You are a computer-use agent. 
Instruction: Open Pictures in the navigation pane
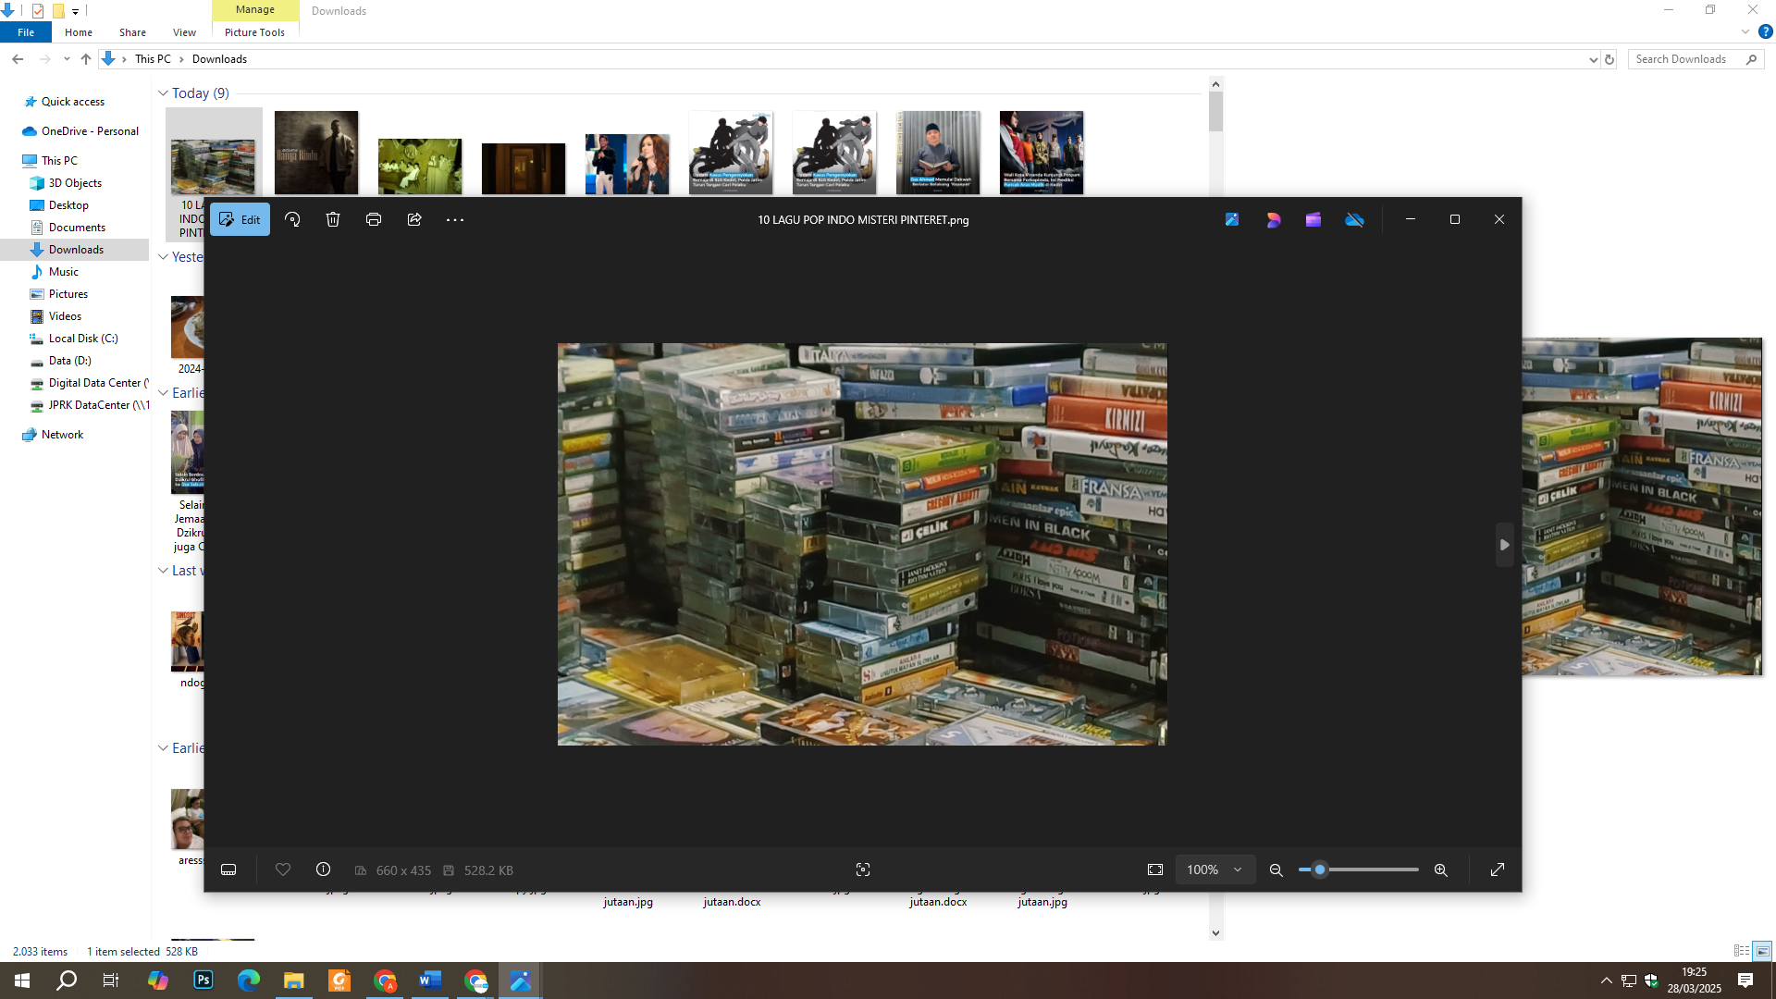click(68, 294)
